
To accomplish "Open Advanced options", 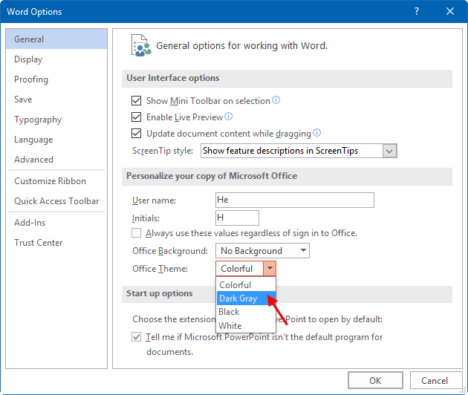I will click(x=56, y=160).
